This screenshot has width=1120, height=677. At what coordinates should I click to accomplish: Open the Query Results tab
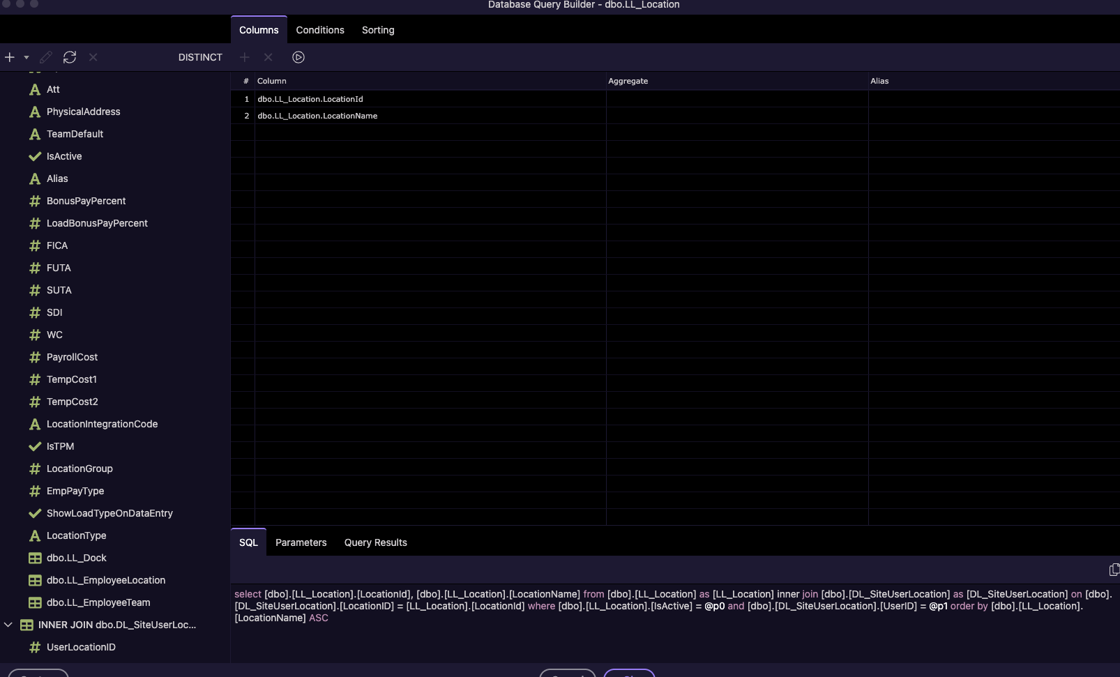point(376,542)
